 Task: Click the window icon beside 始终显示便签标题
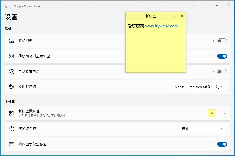tap(12, 144)
